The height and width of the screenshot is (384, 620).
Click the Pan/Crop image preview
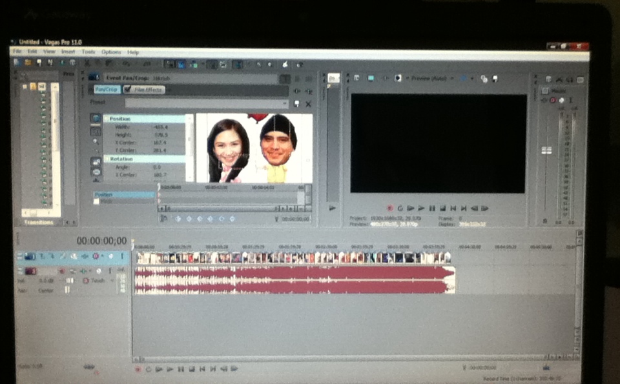(254, 148)
